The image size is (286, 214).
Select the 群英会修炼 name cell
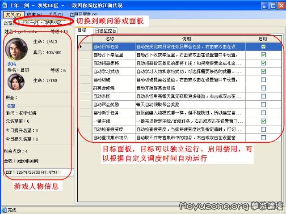point(114,88)
